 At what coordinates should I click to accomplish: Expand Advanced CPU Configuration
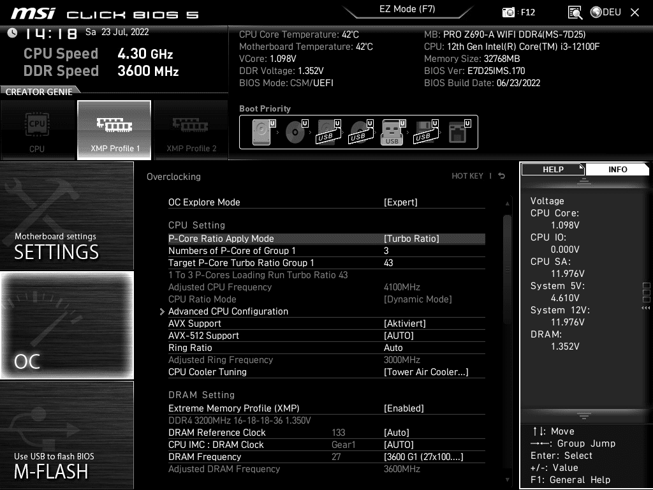[x=326, y=311]
